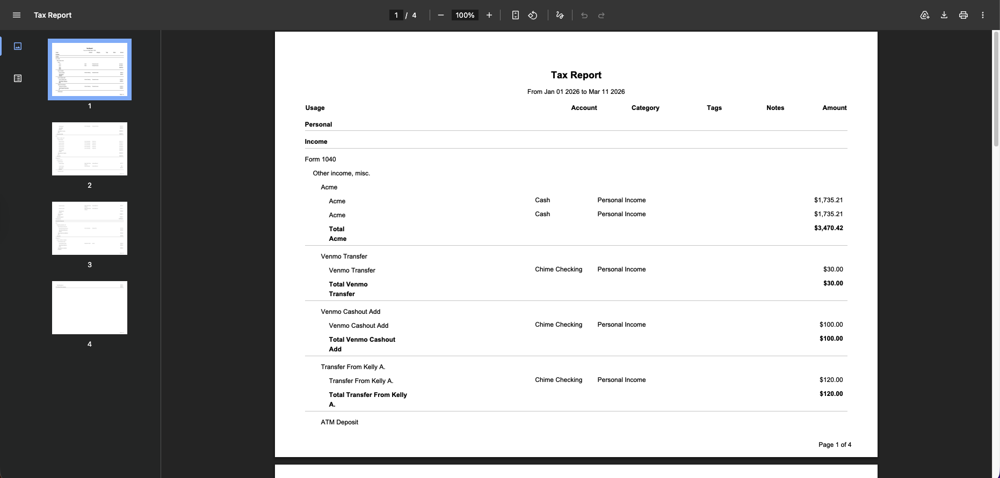
Task: Click the zoom out minus button
Action: point(441,15)
